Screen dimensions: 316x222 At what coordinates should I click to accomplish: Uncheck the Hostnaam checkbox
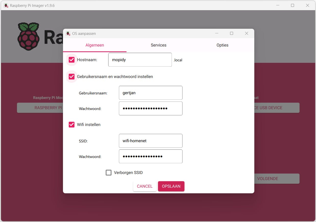72,60
